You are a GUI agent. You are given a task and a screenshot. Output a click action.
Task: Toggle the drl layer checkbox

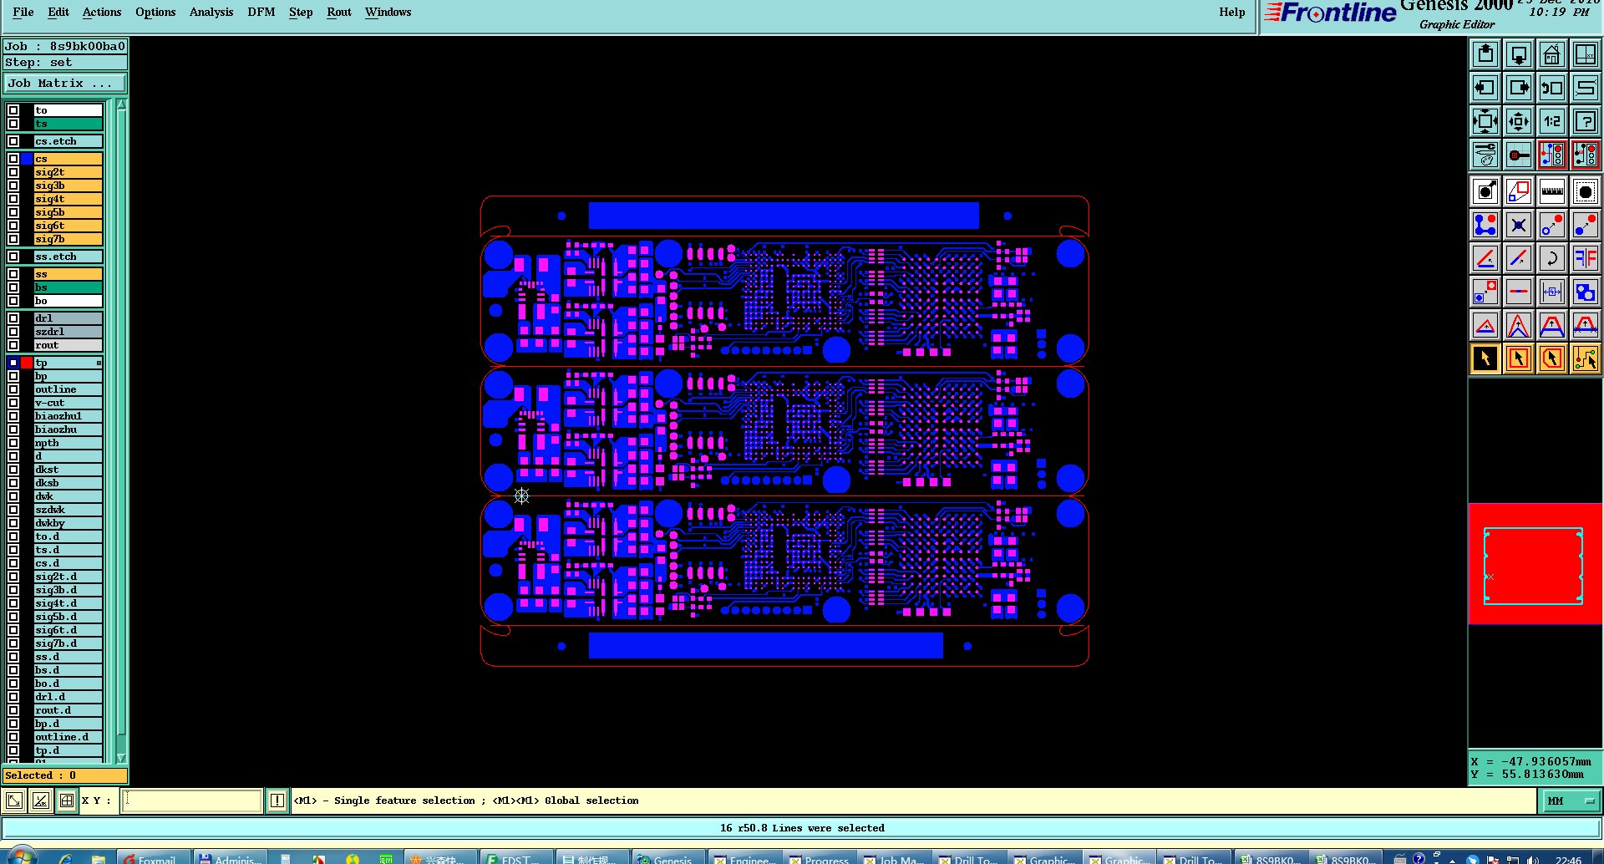[x=13, y=318]
